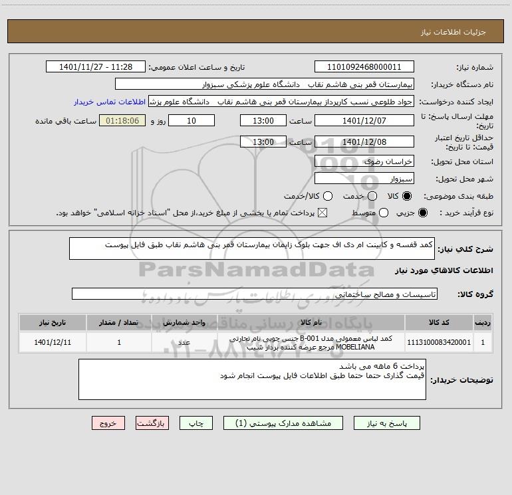Select the جزیی purchase type radio
The image size is (512, 495).
[422, 213]
